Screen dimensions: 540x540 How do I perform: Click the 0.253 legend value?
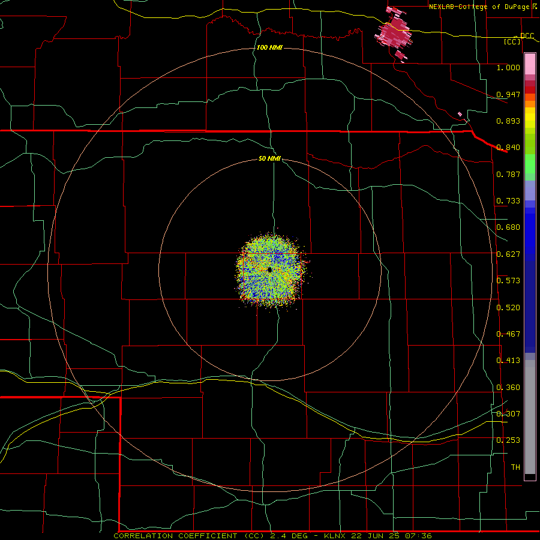pyautogui.click(x=508, y=440)
